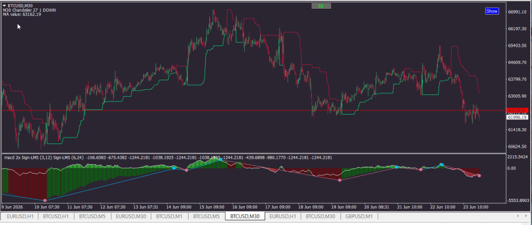This screenshot has height=225, width=532.
Task: Switch to the BTCUSD,H1 chart tab
Action: point(56,216)
